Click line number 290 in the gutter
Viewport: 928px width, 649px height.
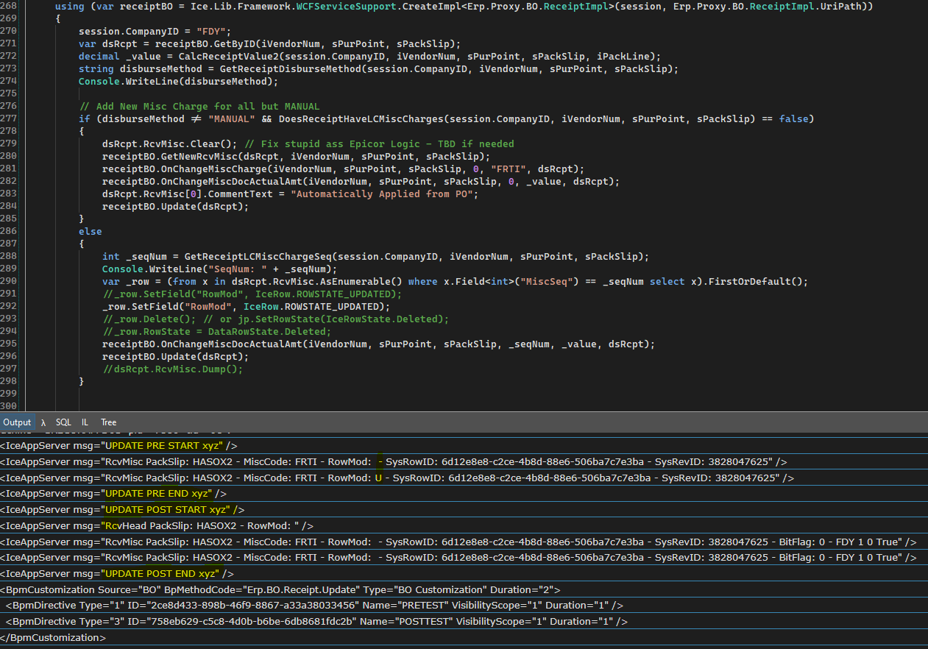(10, 281)
